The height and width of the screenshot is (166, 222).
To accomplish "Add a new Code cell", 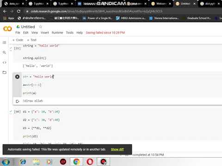I will pos(18,40).
